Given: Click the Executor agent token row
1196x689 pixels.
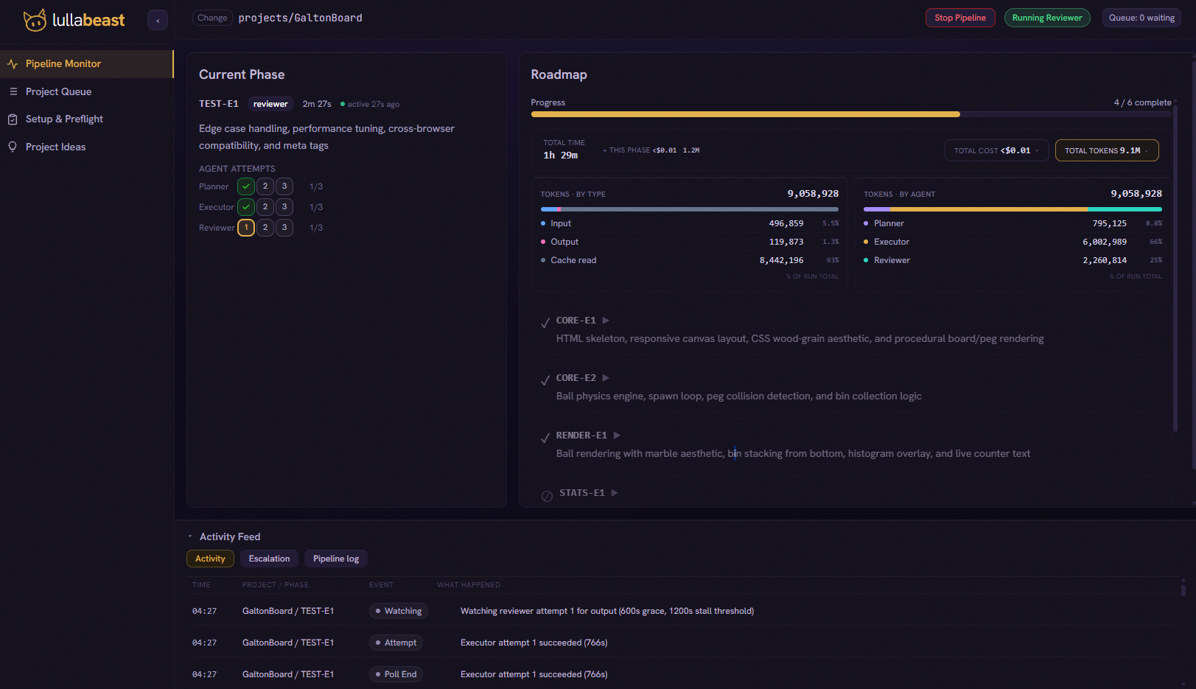Looking at the screenshot, I should pos(1013,242).
